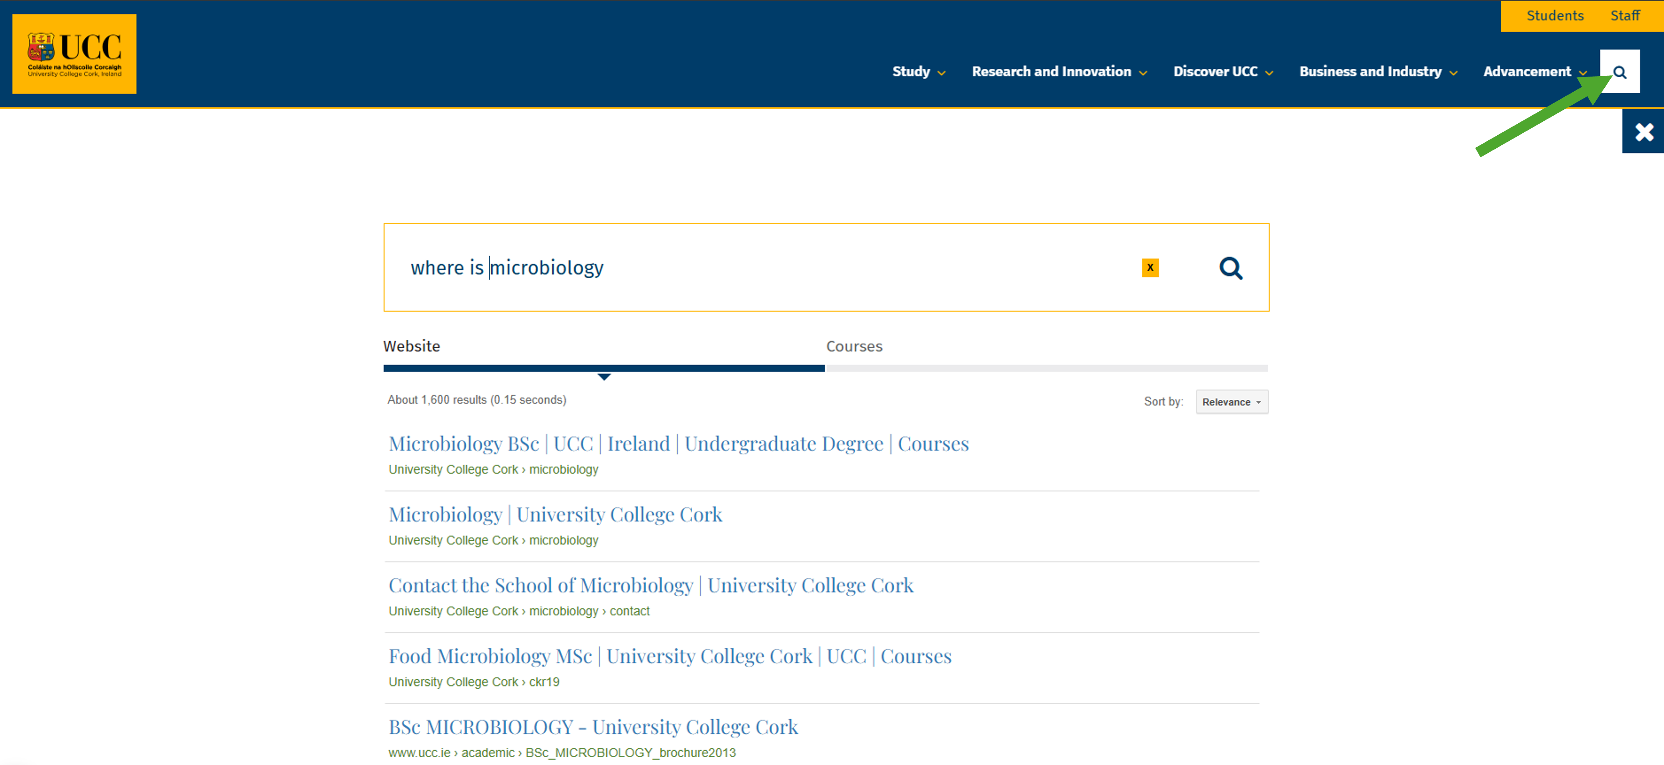1664x765 pixels.
Task: Open Food Microbiology MSc result
Action: [x=669, y=656]
